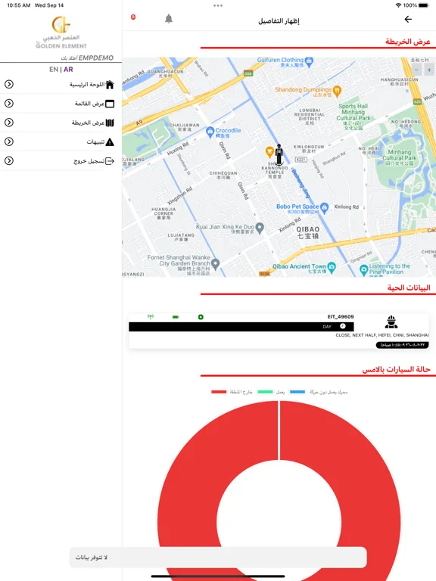The image size is (436, 581).
Task: Open اللوحة الرئيسية dashboard menu item
Action: point(59,85)
